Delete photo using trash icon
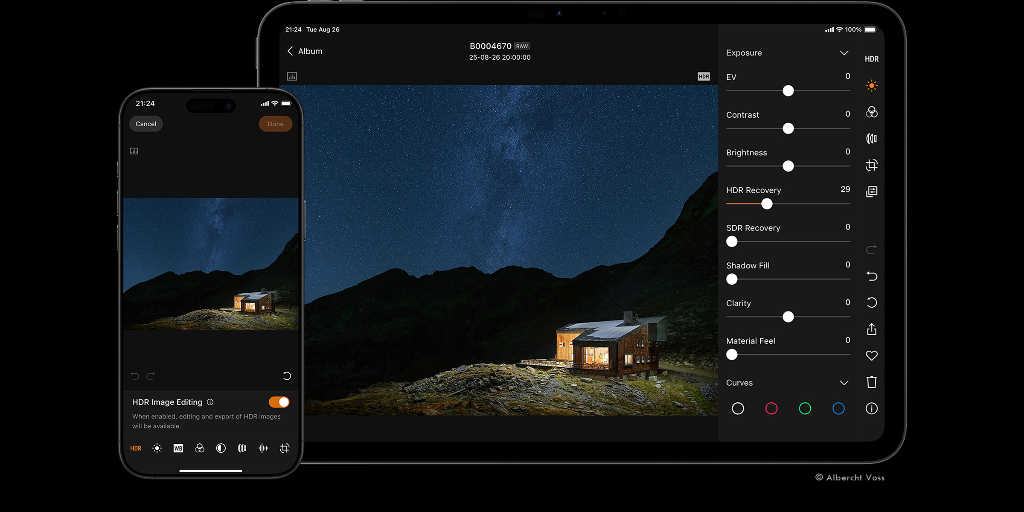Image resolution: width=1024 pixels, height=512 pixels. (x=871, y=382)
